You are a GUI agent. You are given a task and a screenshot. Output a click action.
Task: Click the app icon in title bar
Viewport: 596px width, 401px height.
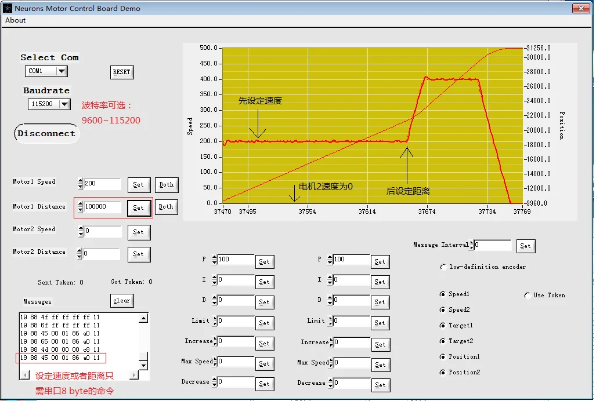point(8,8)
